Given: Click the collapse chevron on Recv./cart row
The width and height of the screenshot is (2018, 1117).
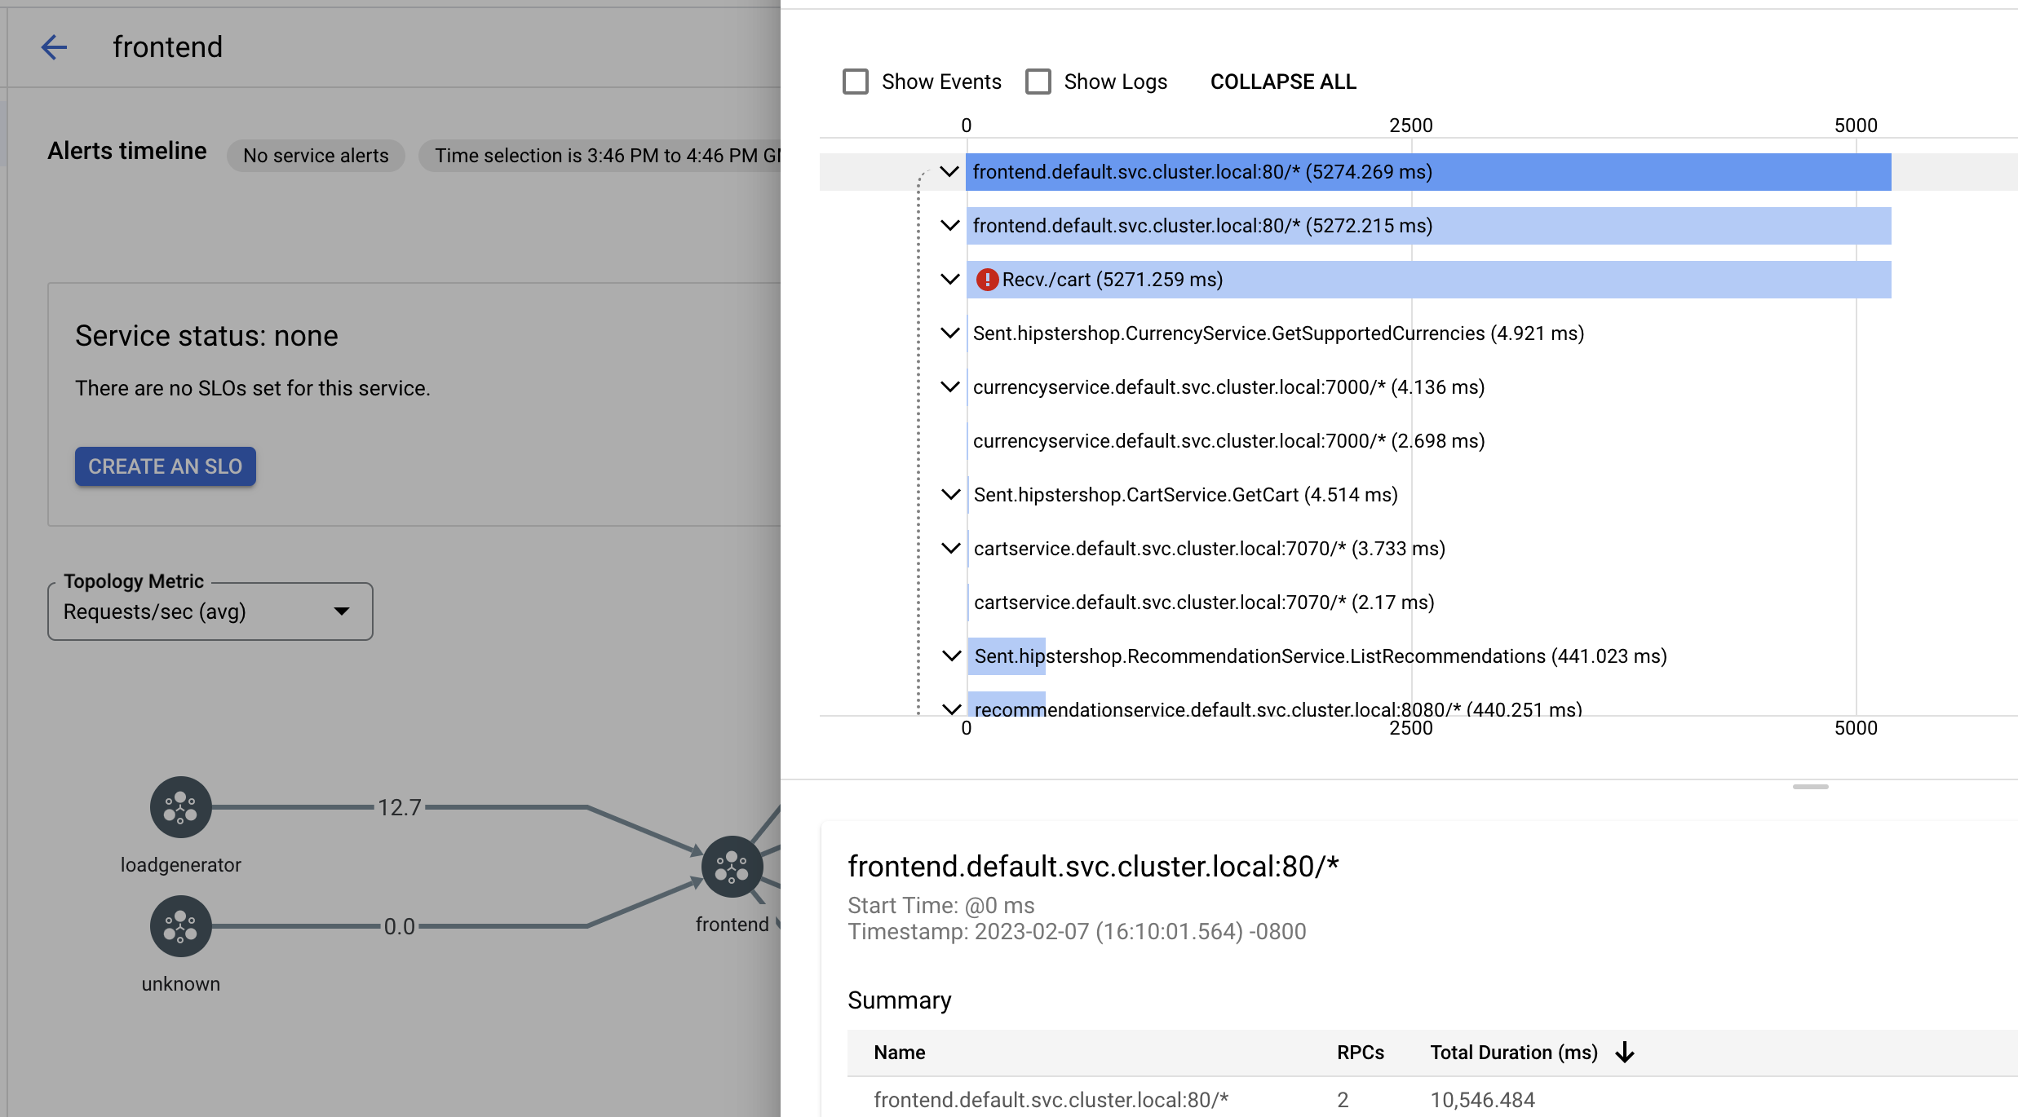Looking at the screenshot, I should [952, 279].
